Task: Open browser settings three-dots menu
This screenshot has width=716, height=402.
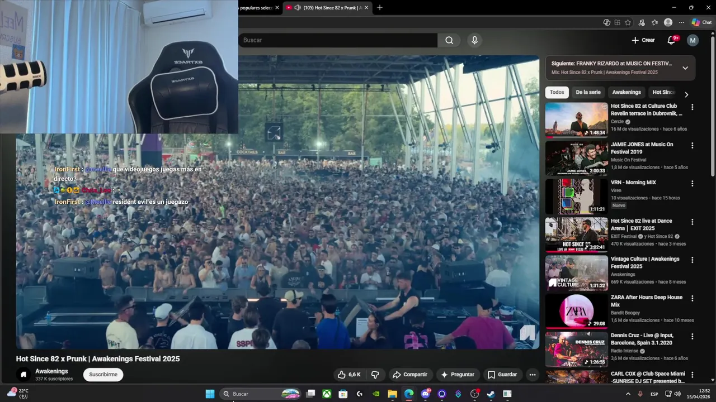Action: pos(681,22)
